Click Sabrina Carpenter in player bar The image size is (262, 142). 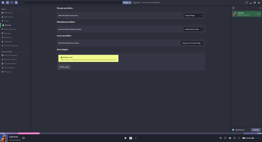tap(15, 140)
